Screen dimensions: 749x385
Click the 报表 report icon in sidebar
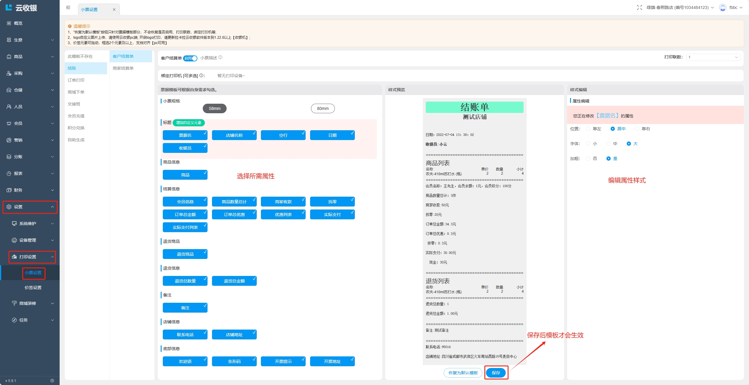[x=9, y=173]
